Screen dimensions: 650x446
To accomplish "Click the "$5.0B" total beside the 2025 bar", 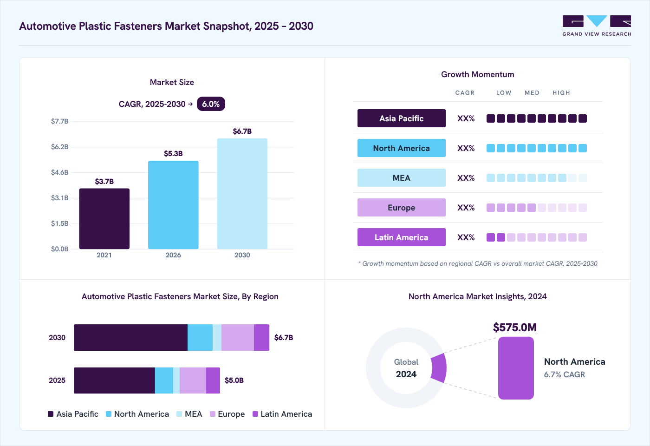I will (x=234, y=380).
